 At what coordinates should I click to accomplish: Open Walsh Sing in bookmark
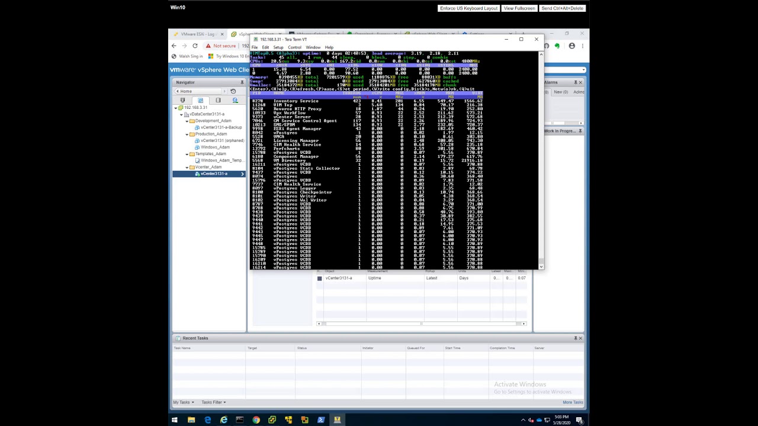(x=188, y=56)
